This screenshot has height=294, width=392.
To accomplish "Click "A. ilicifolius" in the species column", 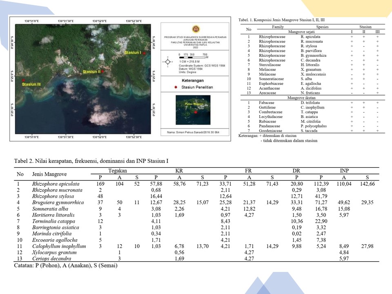I will coord(311,88).
